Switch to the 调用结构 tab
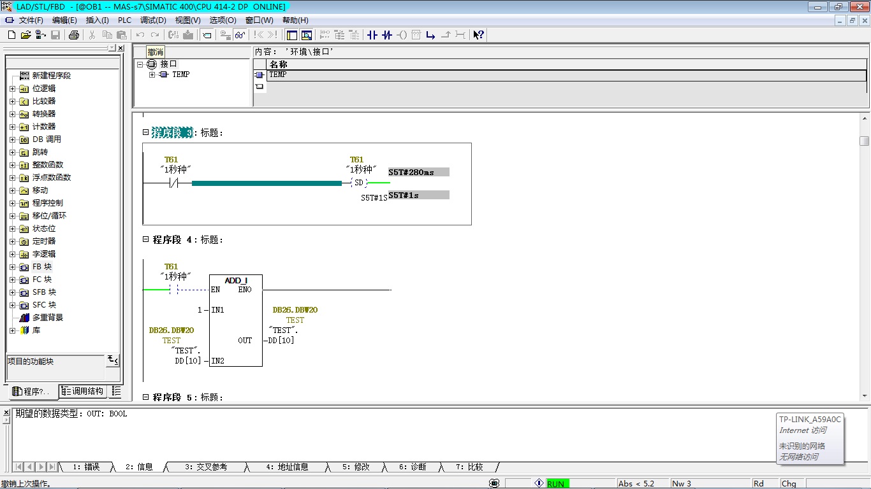Viewport: 871px width, 489px height. 83,391
